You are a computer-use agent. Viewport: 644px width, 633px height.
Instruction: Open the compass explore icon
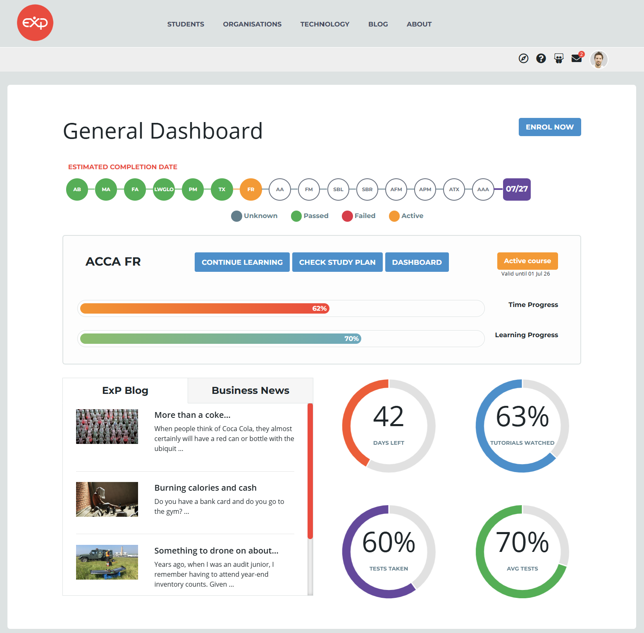(523, 59)
